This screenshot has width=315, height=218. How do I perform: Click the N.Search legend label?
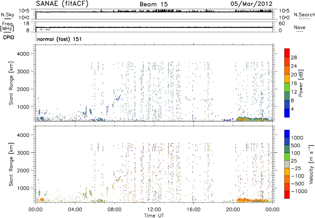tap(304, 15)
